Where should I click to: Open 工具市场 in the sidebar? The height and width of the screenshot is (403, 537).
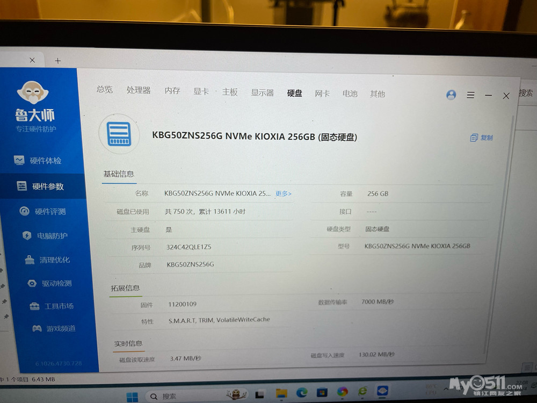(x=52, y=306)
